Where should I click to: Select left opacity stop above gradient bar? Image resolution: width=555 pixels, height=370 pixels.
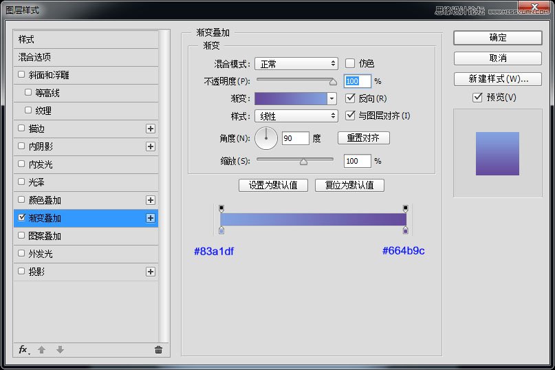click(x=221, y=208)
